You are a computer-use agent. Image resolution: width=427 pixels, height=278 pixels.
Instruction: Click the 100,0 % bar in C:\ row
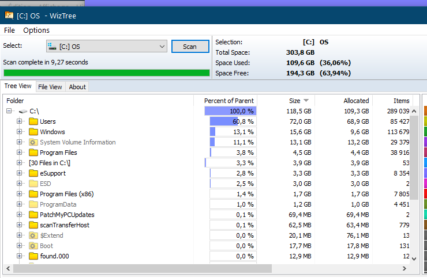230,111
